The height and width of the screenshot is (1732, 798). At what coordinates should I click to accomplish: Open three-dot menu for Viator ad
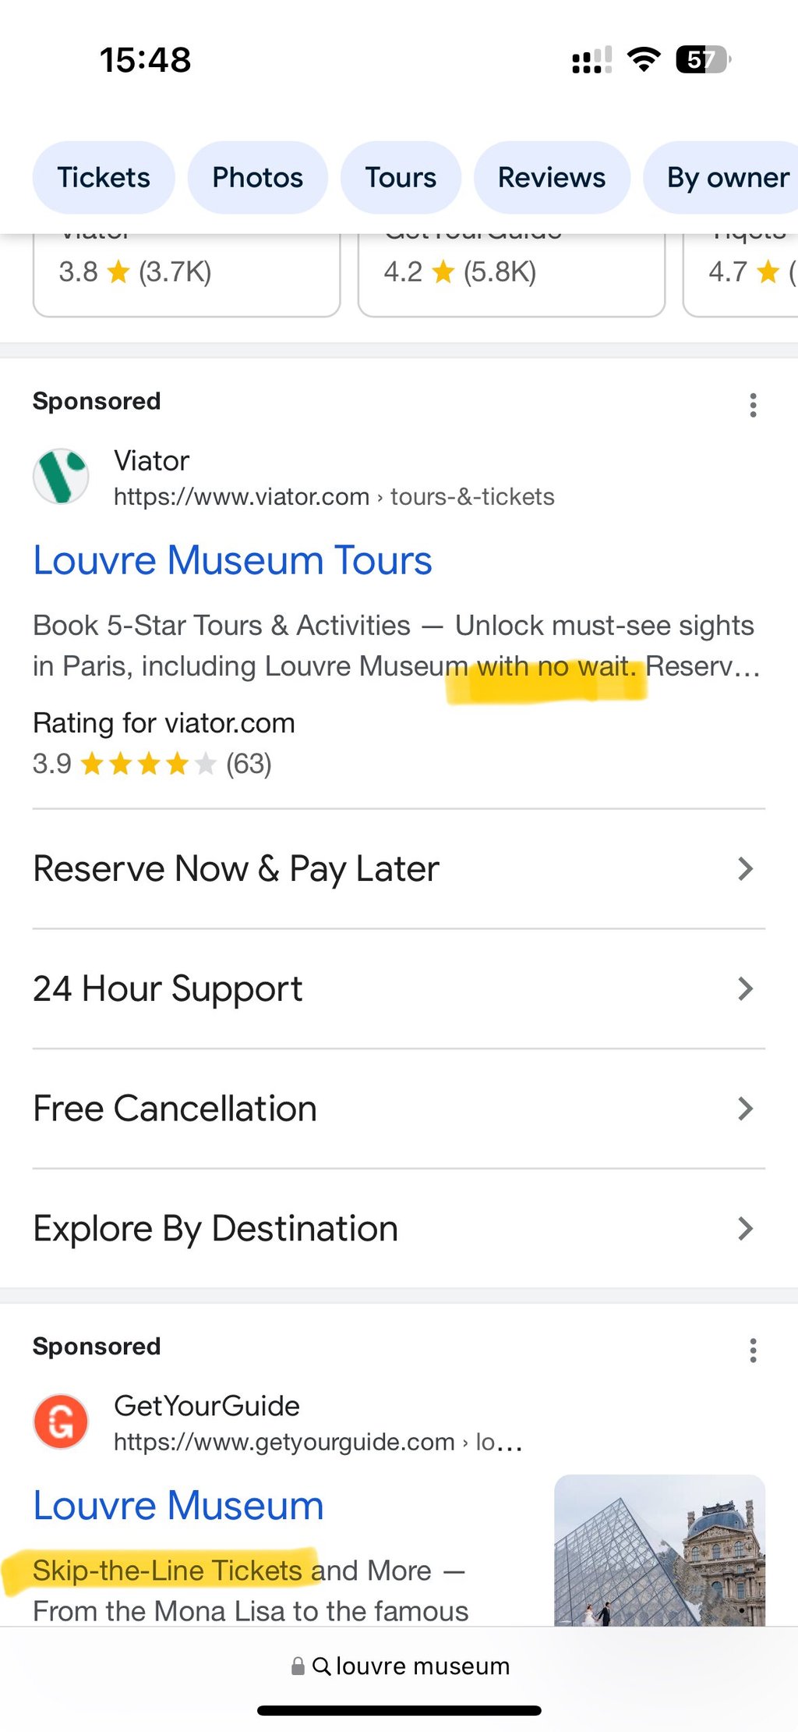point(753,405)
